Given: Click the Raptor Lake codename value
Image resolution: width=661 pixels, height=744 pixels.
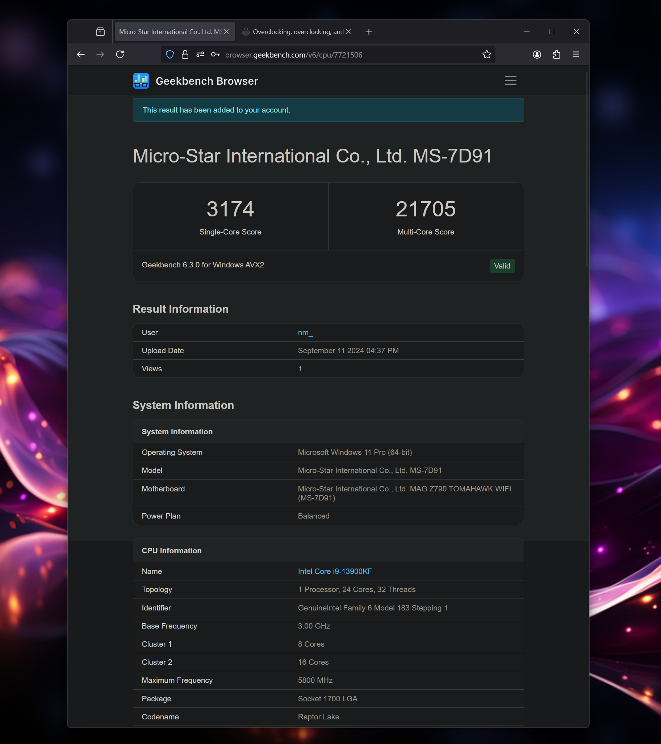Looking at the screenshot, I should pyautogui.click(x=318, y=717).
